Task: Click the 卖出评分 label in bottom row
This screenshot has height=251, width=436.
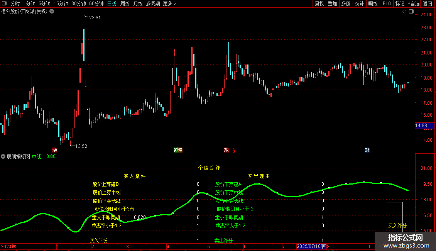Action: coord(223,241)
